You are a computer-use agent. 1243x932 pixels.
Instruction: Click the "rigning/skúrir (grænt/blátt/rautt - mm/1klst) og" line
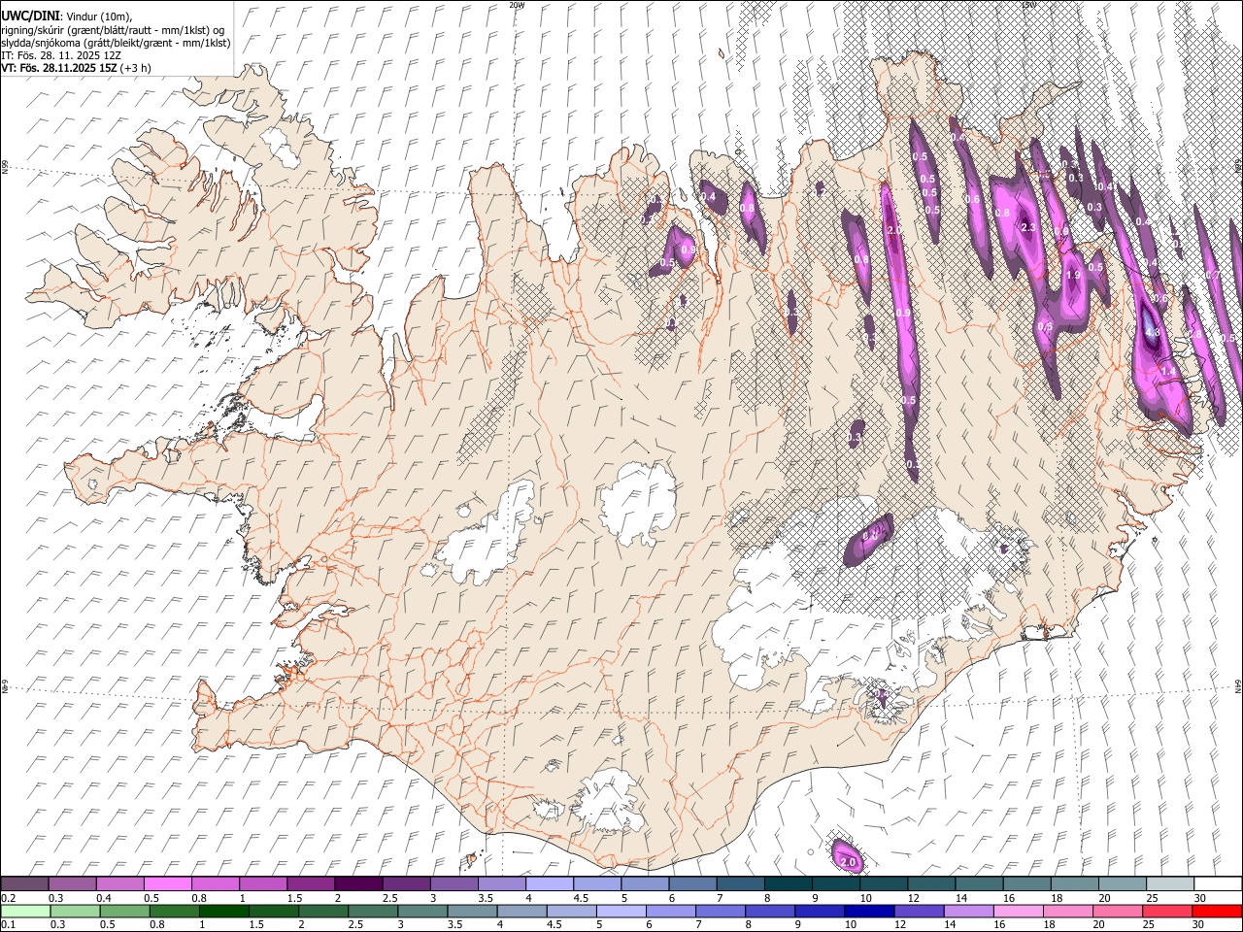click(x=113, y=30)
